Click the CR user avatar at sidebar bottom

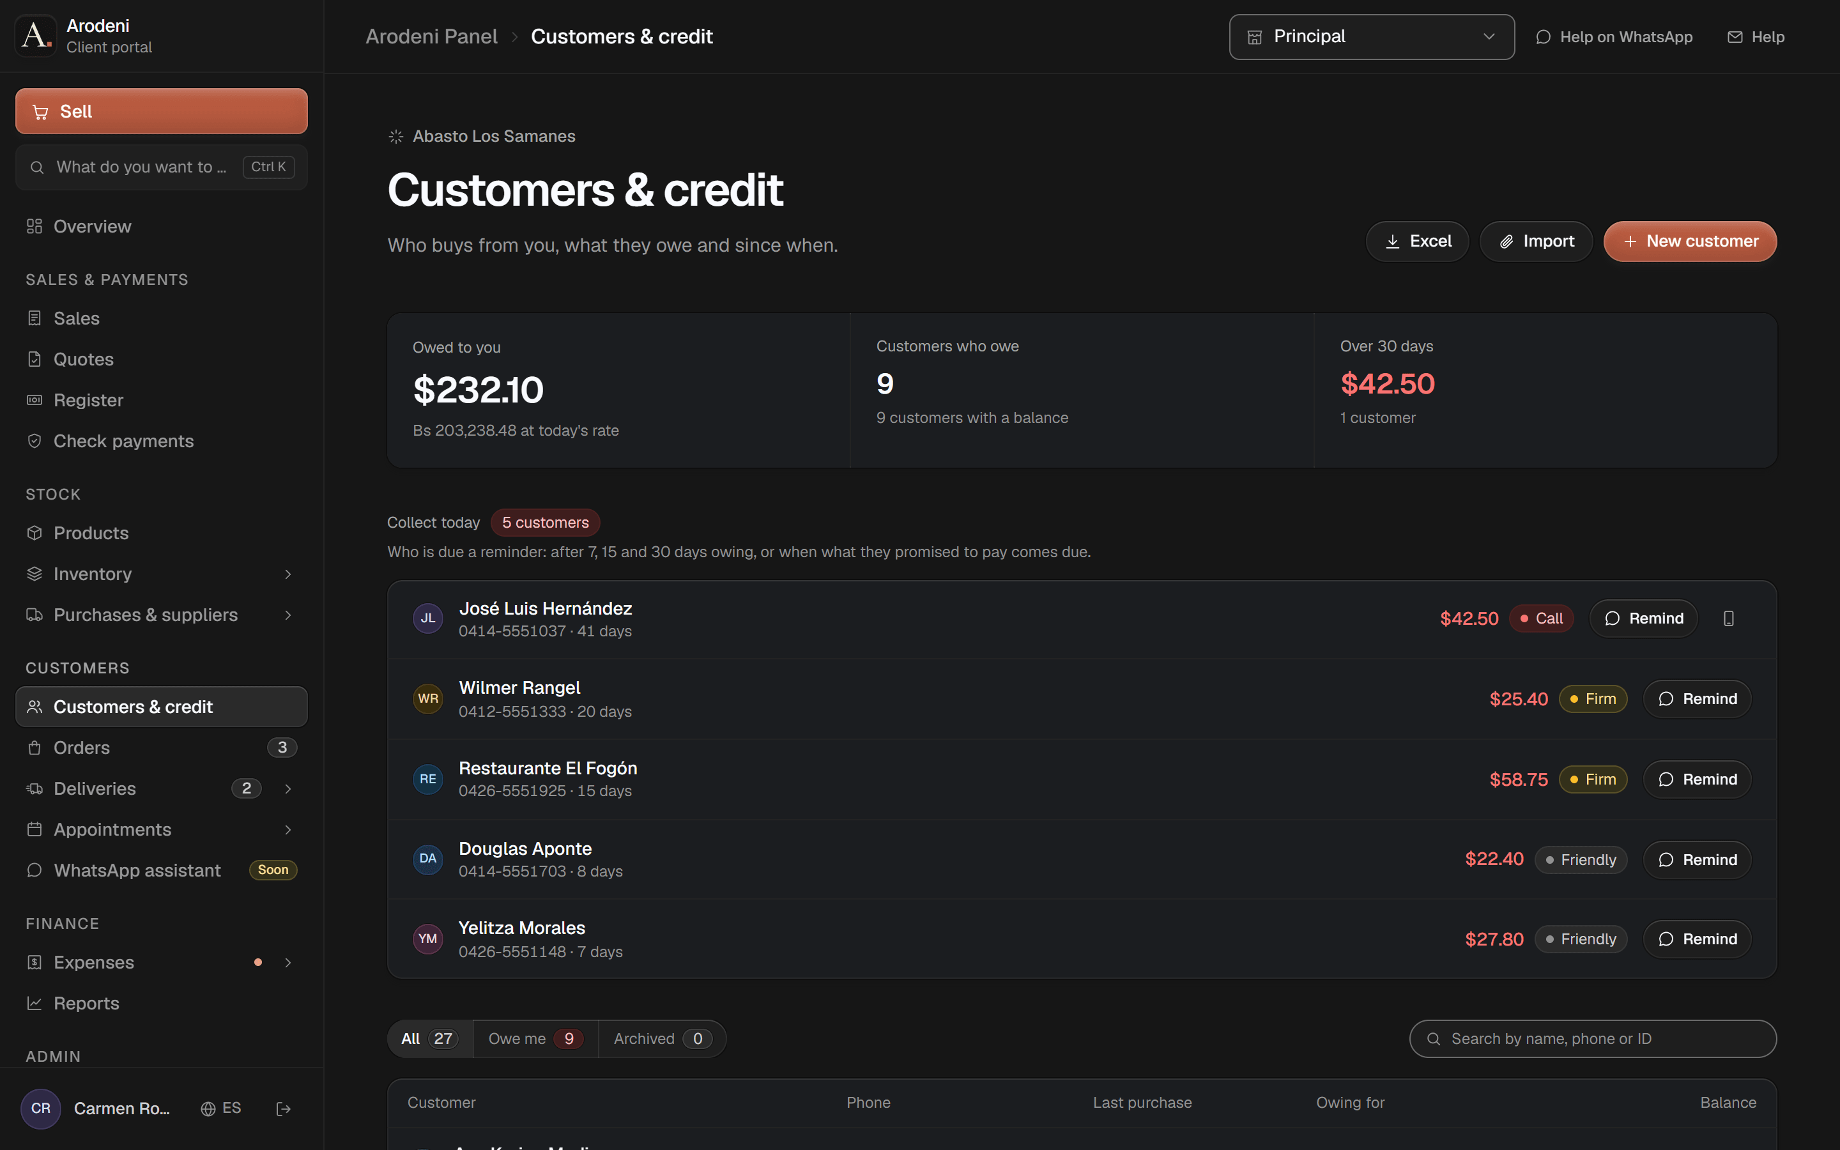(x=41, y=1108)
